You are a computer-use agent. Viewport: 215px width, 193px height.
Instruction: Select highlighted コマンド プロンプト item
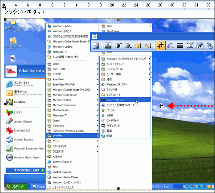pos(125,100)
